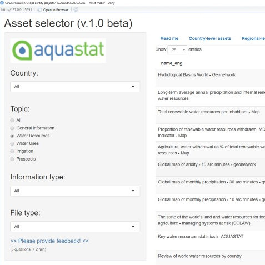
Task: Select the Prospects radio button
Action: (12, 159)
